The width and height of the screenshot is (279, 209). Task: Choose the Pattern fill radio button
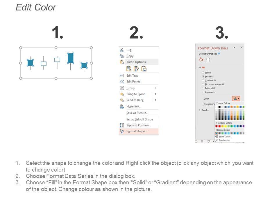point(203,88)
